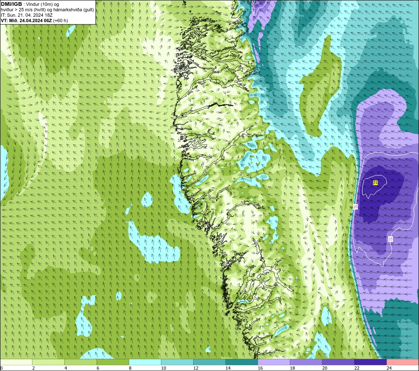Viewport: 419px width, 371px height.
Task: Click the scale label '12'
Action: [196, 368]
